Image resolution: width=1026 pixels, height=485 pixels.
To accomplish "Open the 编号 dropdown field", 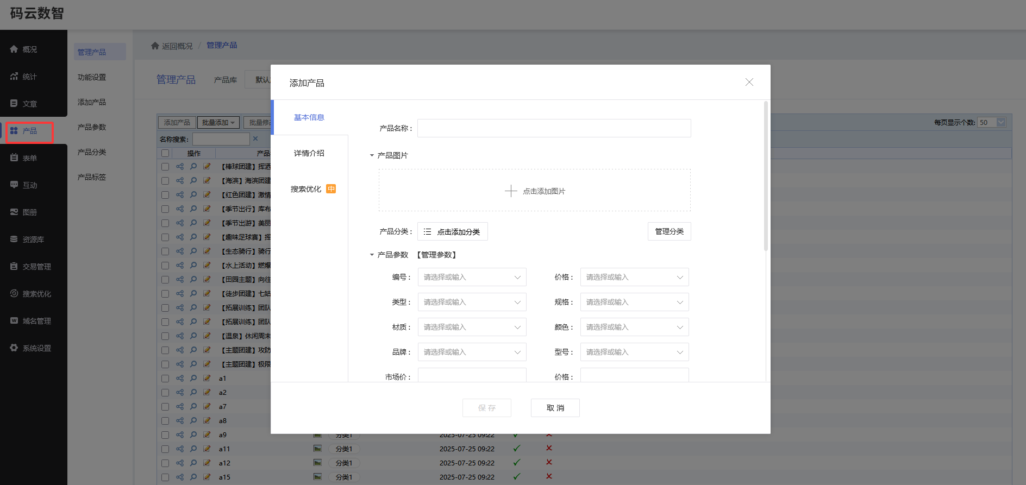I will [x=472, y=277].
